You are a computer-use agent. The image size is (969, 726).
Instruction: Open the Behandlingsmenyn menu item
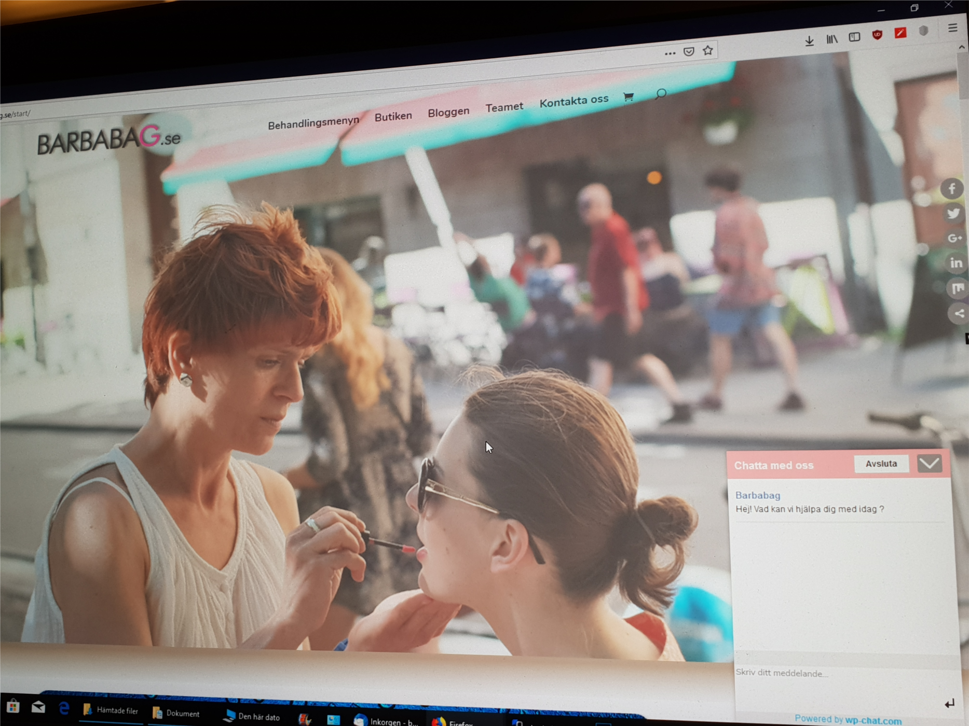(313, 123)
